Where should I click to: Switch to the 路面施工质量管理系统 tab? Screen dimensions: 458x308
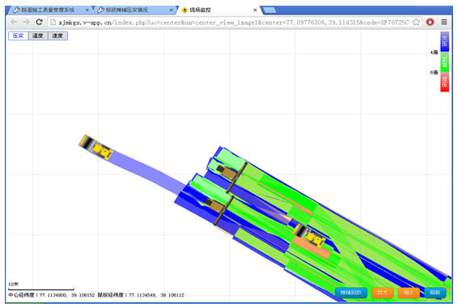click(49, 10)
